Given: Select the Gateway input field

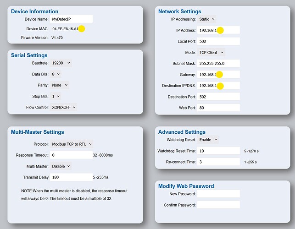Looking at the screenshot, I should click(x=219, y=74).
